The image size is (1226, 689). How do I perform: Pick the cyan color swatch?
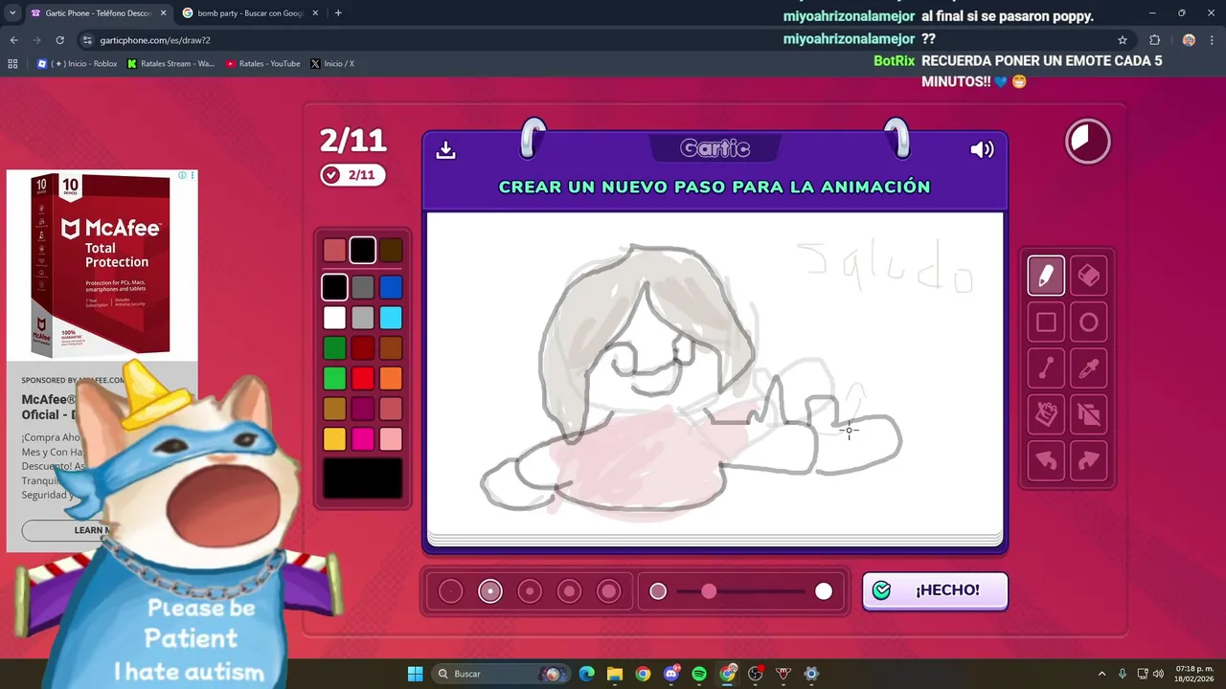click(391, 318)
